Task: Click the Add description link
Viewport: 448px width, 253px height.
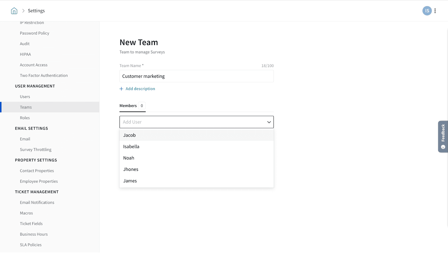Action: point(140,89)
